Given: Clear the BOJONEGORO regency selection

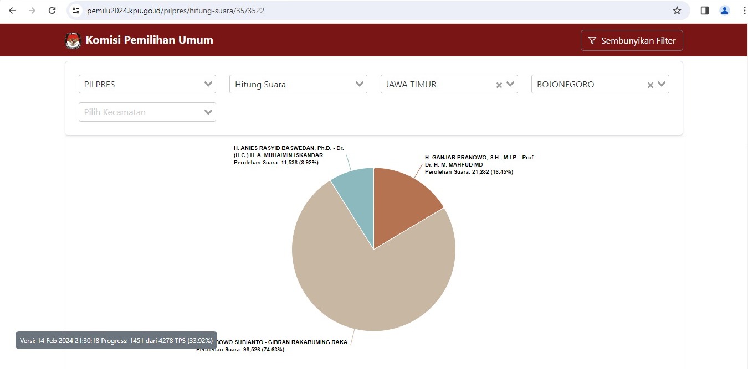Looking at the screenshot, I should point(650,85).
